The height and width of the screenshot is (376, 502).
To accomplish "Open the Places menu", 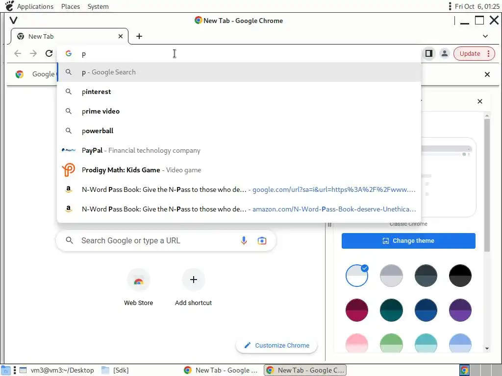I will point(71,6).
